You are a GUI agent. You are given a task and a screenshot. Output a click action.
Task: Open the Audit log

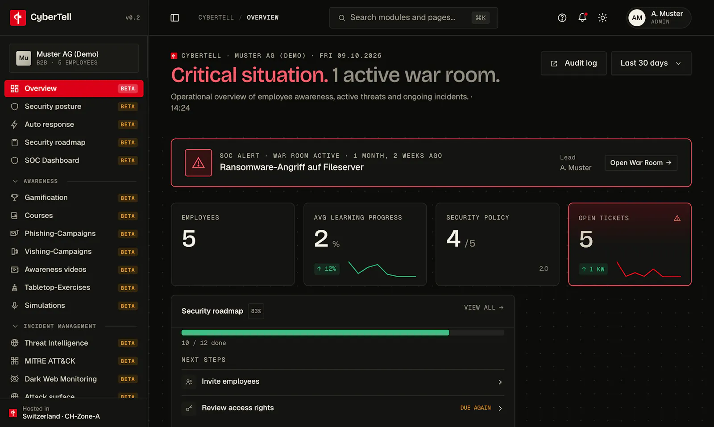(573, 63)
